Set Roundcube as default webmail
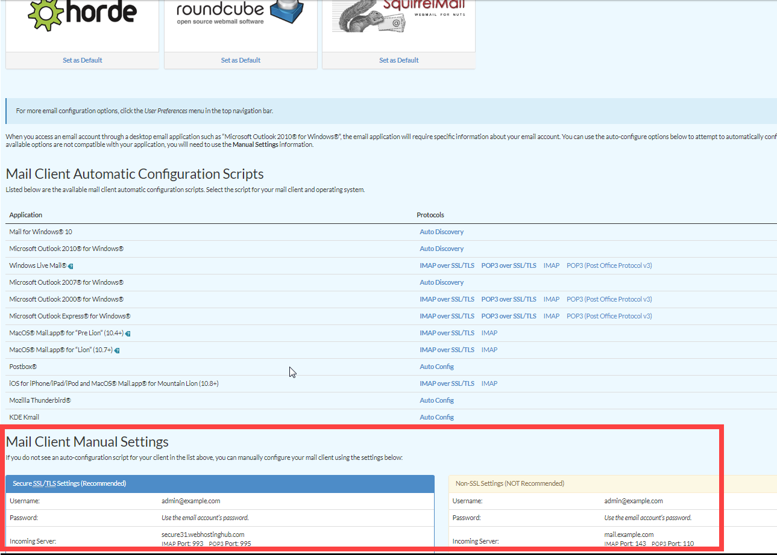Viewport: 777px width, 555px height. [x=241, y=60]
